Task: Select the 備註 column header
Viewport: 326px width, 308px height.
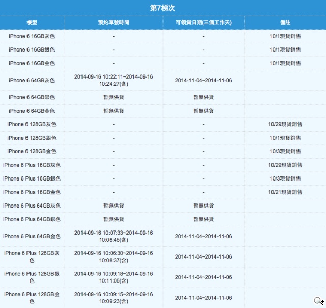Action: point(285,22)
